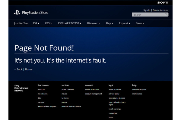181x120 pixels.
Task: Click It's the Internet's fault text
Action: [x=76, y=60]
